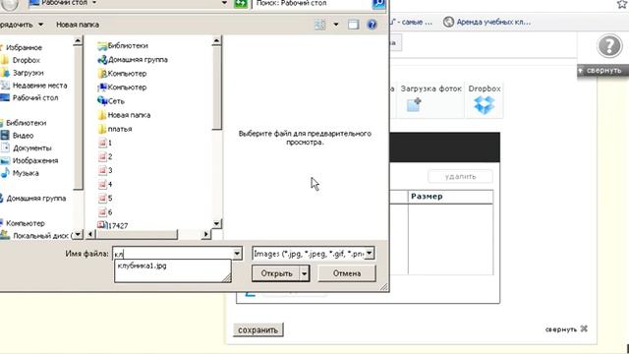
Task: Click the Открыть button
Action: click(x=276, y=273)
